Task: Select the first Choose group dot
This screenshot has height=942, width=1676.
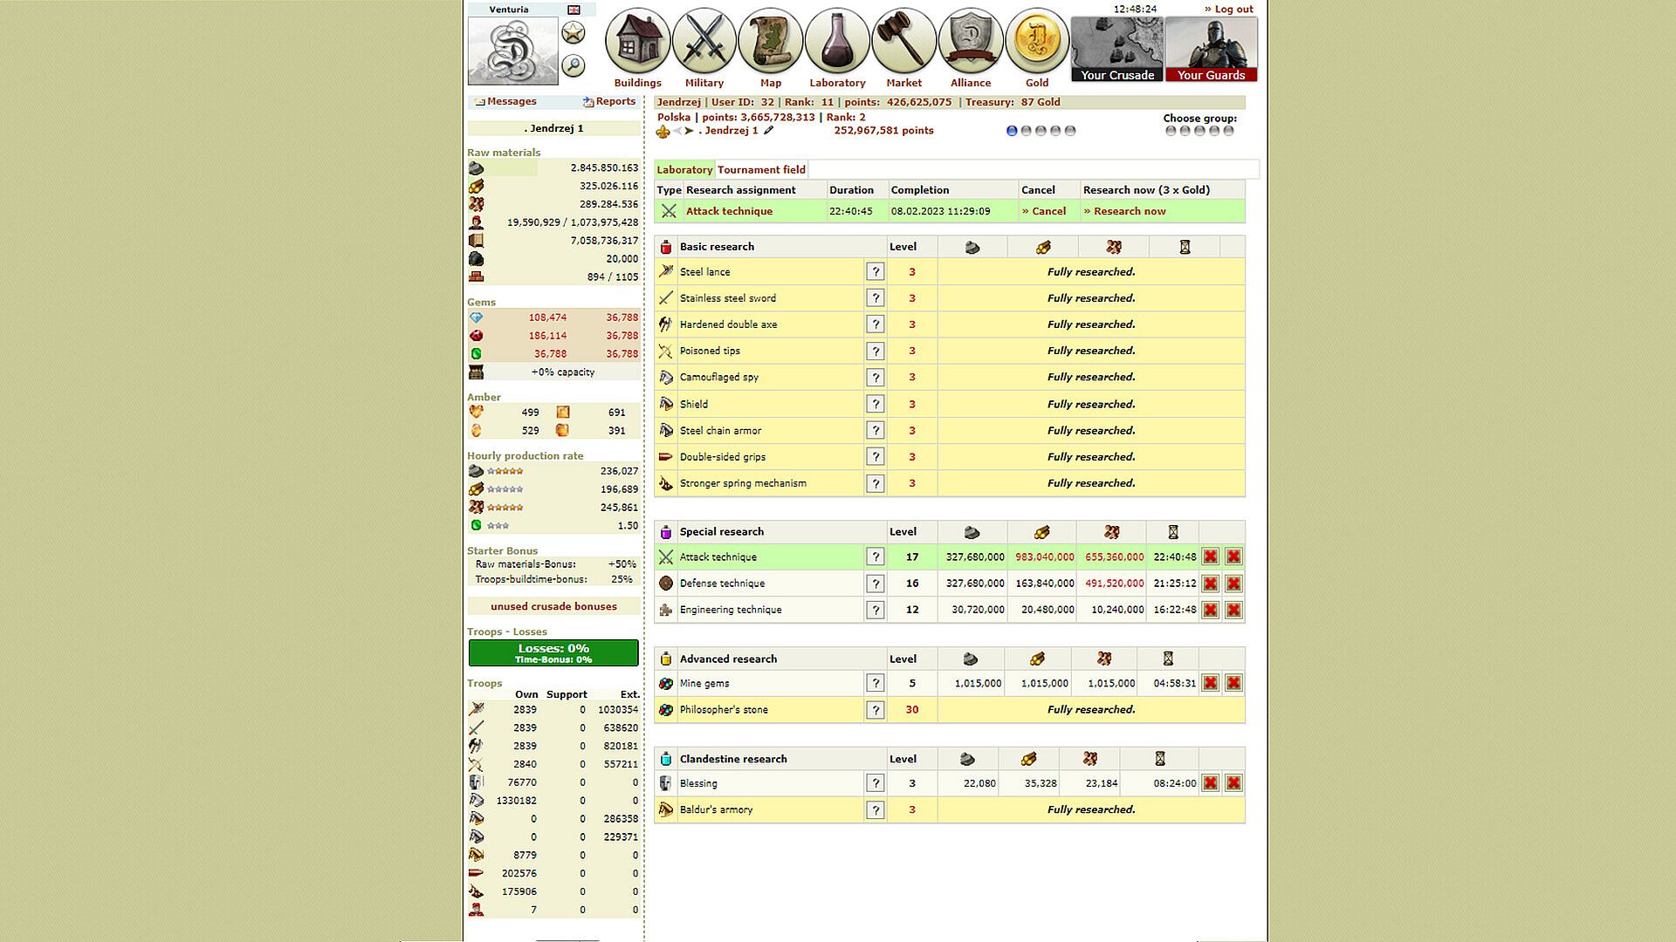Action: 1171,131
